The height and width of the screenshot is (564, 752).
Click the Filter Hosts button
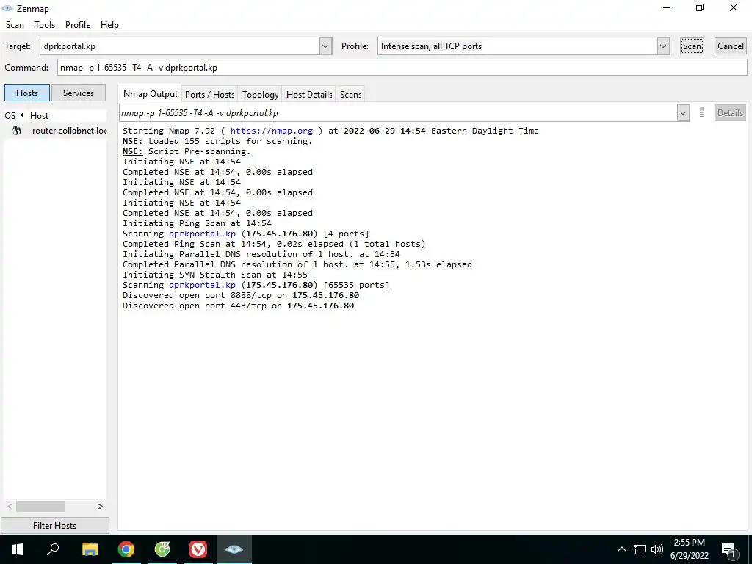[x=54, y=525]
